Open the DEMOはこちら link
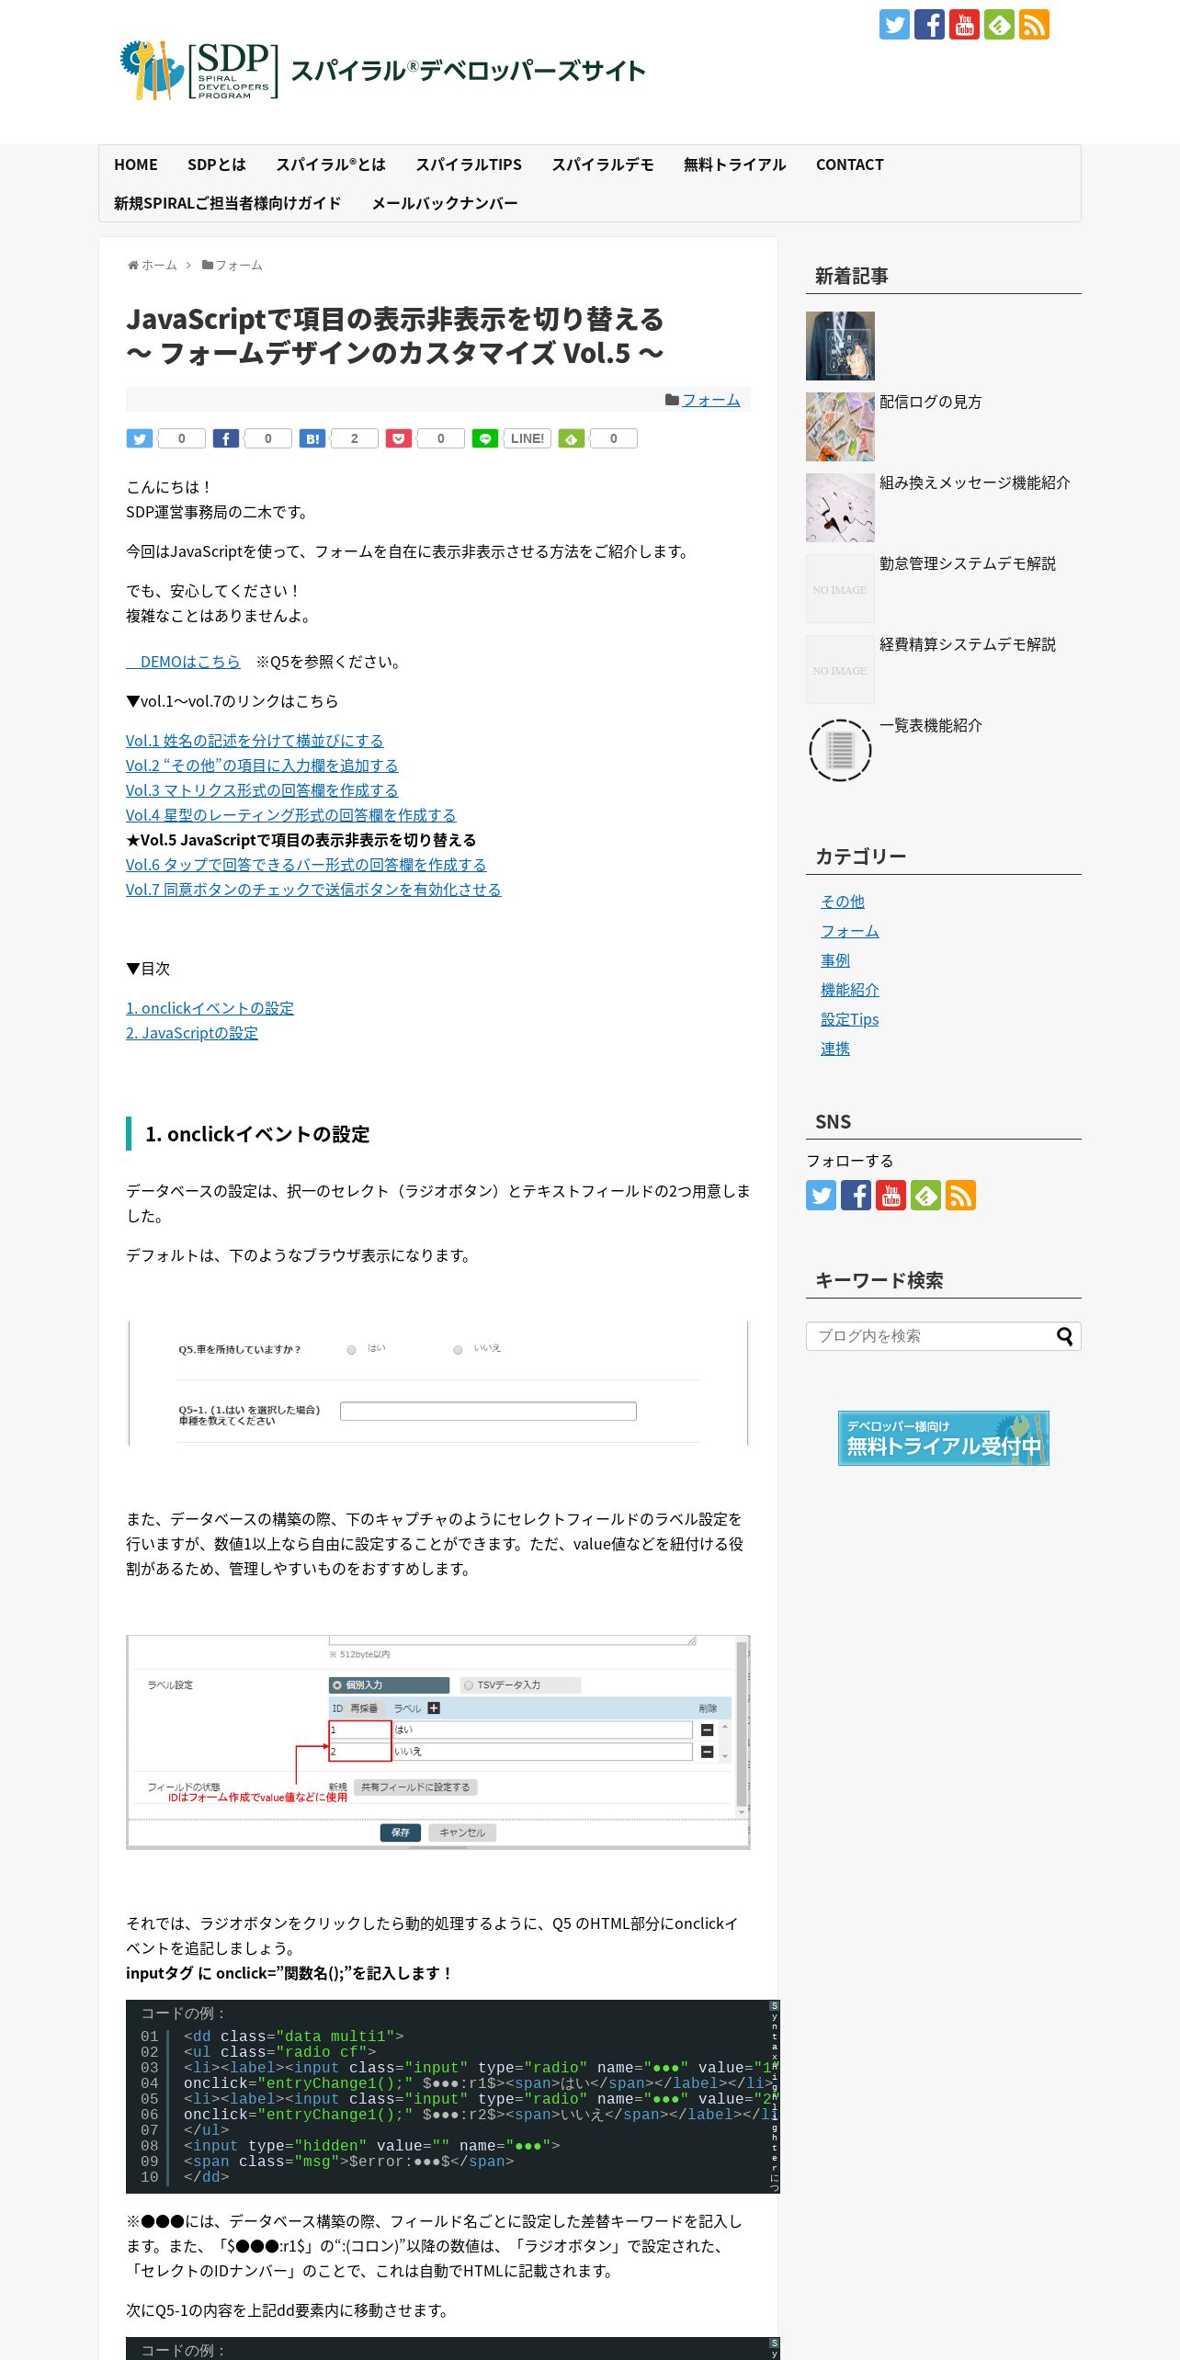 (x=183, y=662)
